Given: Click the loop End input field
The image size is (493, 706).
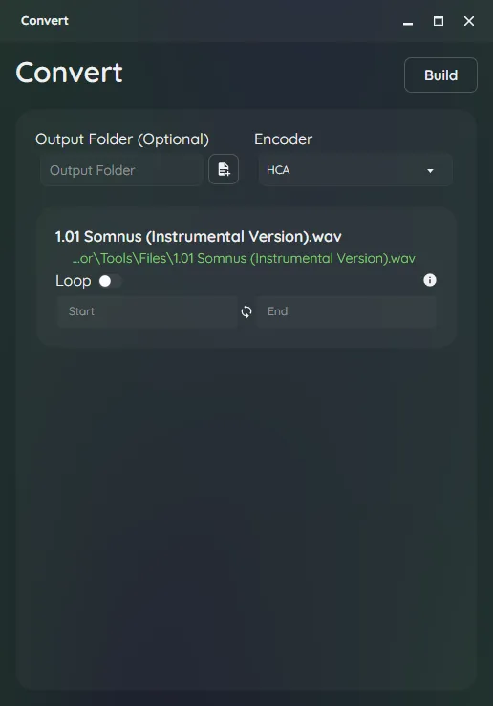Looking at the screenshot, I should 346,311.
